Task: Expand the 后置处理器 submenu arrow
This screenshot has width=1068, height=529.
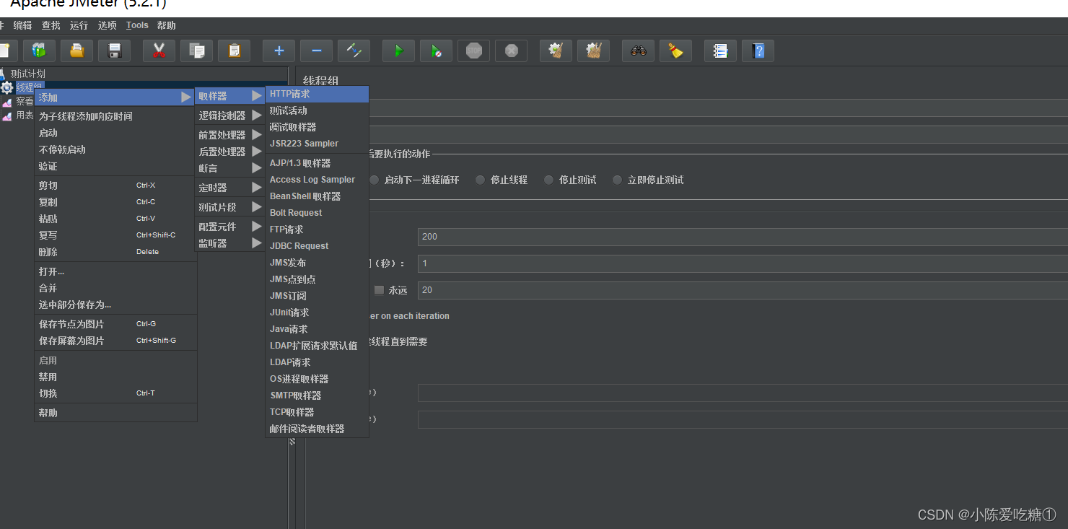Action: coord(256,152)
